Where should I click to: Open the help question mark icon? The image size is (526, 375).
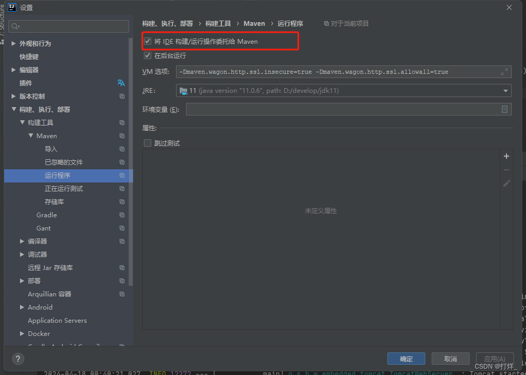click(17, 359)
